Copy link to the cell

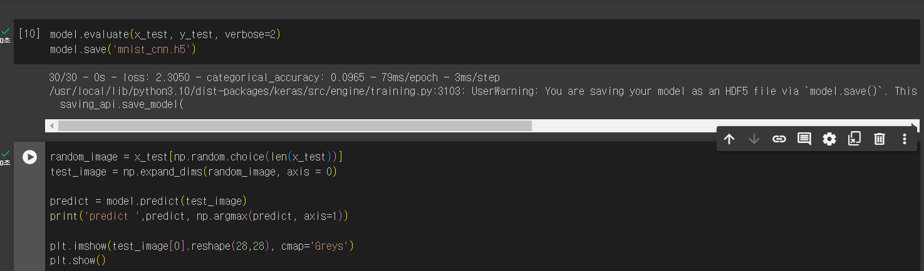click(x=779, y=139)
